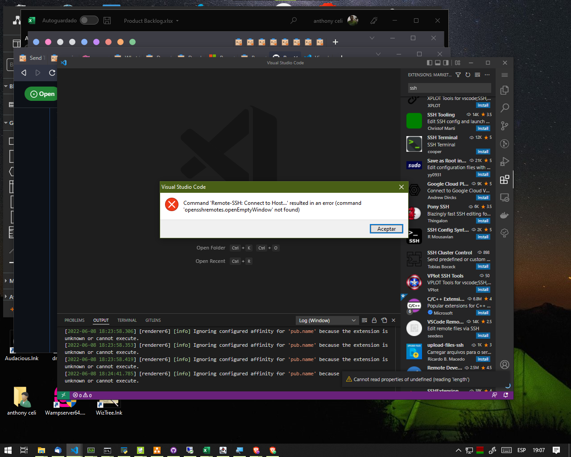Toggle the Autoguardado switch in Excel

pyautogui.click(x=89, y=21)
